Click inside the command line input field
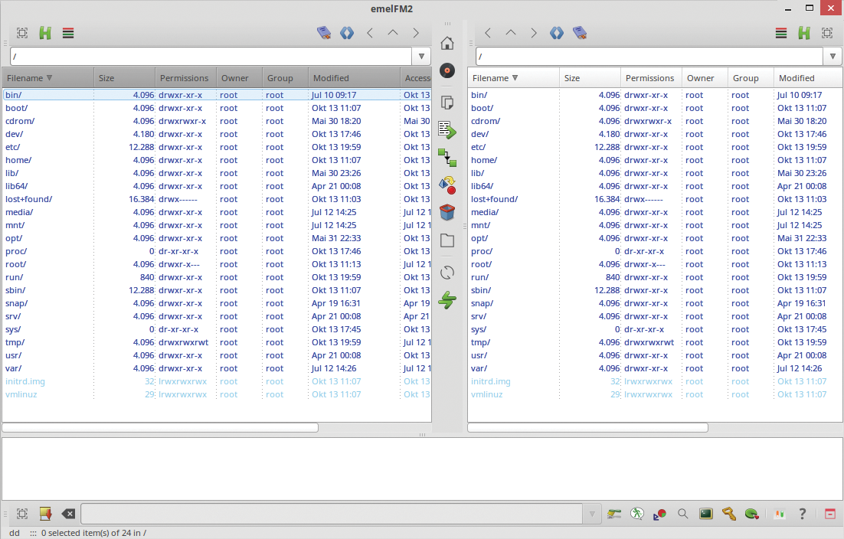 [329, 514]
